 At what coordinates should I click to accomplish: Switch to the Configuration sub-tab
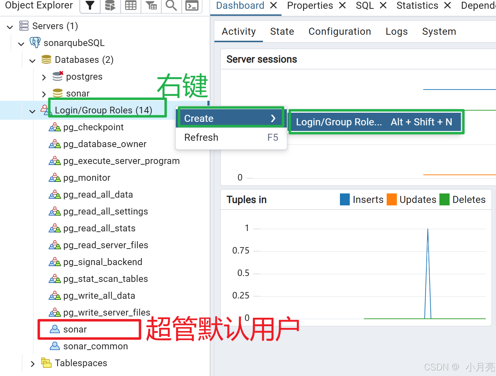[340, 32]
